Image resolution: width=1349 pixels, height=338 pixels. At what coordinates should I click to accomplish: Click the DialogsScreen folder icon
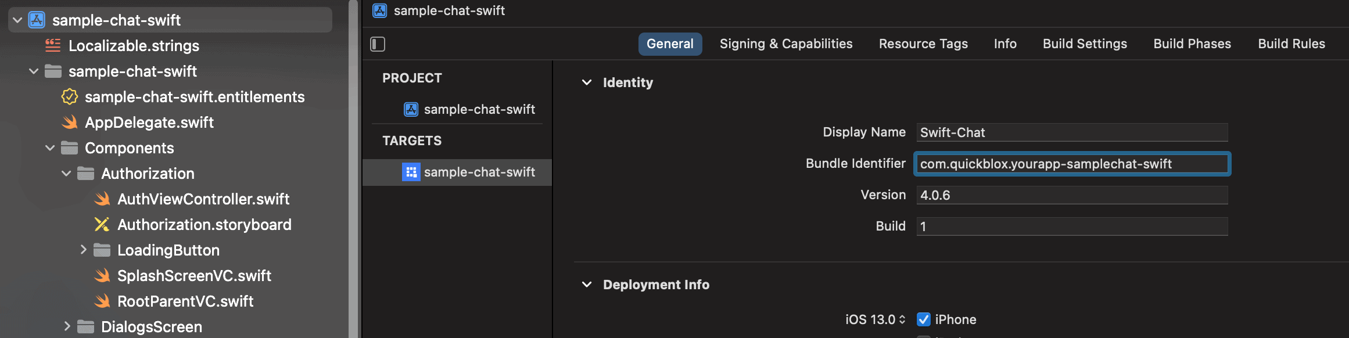click(85, 326)
